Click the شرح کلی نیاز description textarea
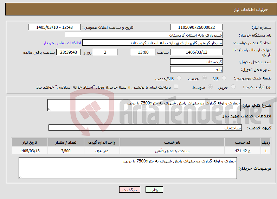The height and width of the screenshot is (199, 277). (x=144, y=105)
